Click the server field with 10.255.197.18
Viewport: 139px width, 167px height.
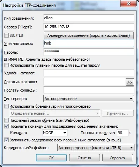89,27
